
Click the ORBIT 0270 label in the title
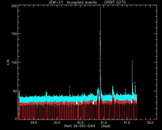click(115, 2)
